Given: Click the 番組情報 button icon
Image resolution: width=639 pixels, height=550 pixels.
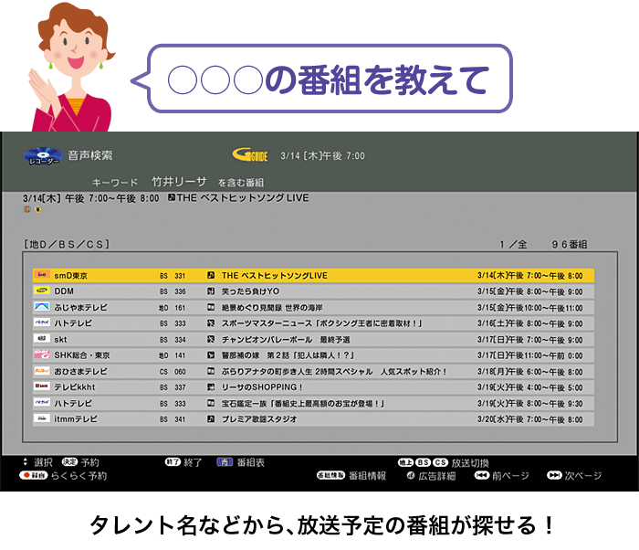Looking at the screenshot, I should click(330, 475).
